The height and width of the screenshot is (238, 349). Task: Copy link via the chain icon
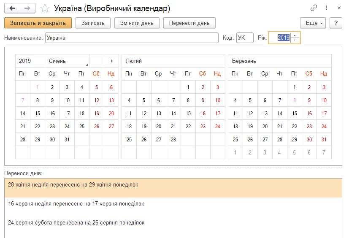pos(314,8)
